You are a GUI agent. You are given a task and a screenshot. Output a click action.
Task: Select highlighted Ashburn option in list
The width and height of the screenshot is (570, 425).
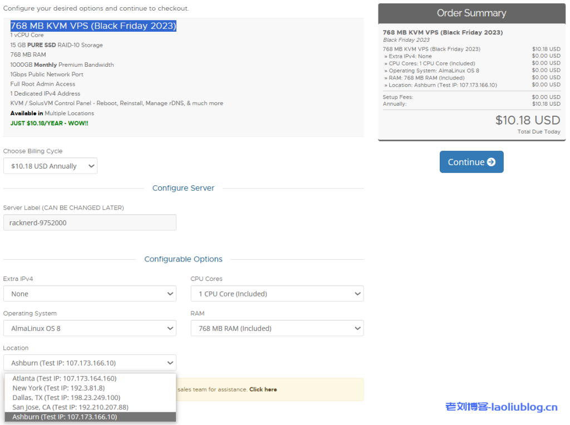(x=65, y=417)
